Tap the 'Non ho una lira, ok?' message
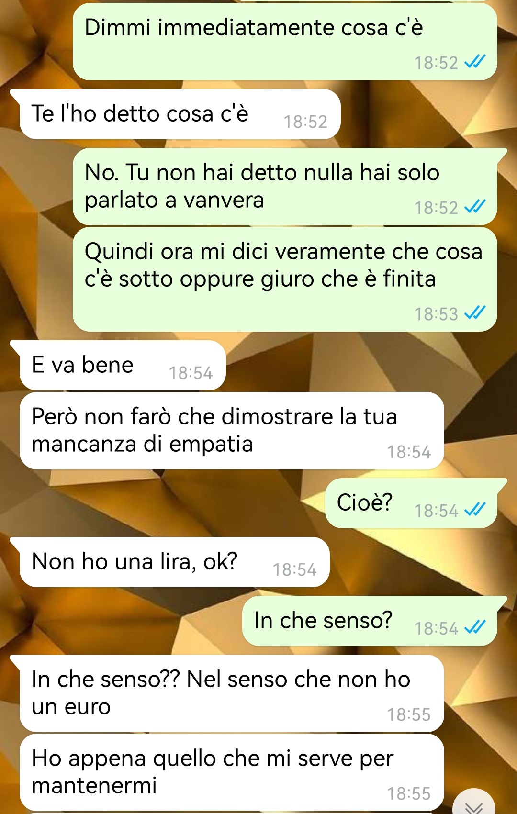Screen dimensions: 517x814 click(174, 562)
